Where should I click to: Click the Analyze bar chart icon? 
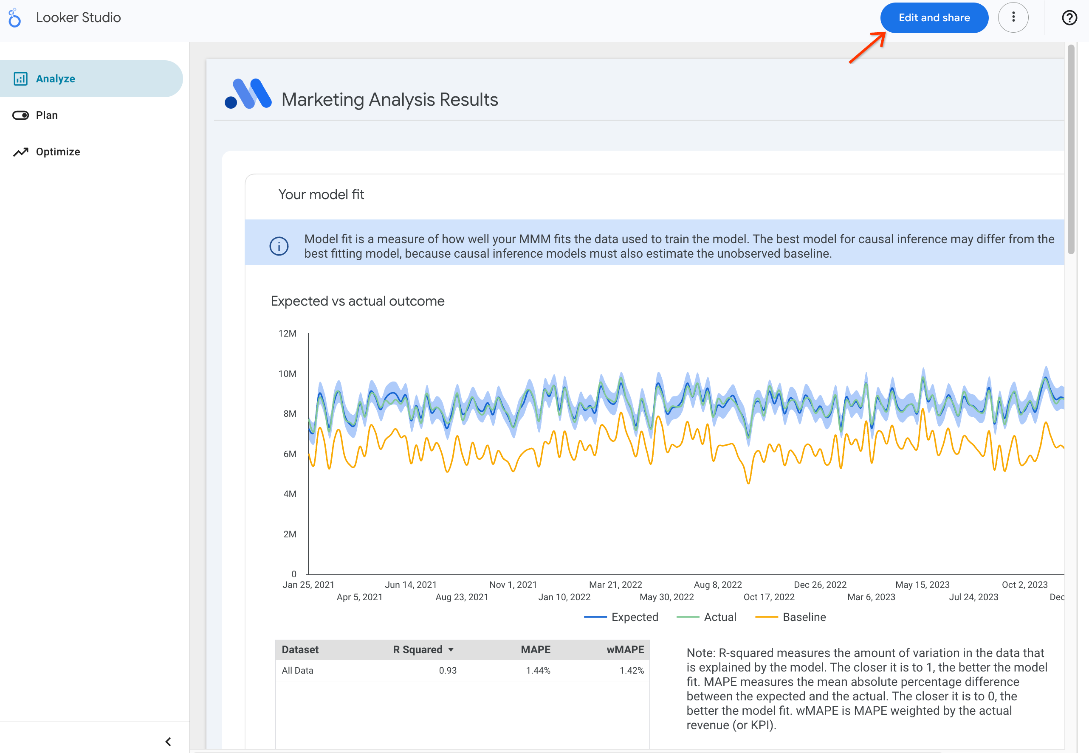point(20,79)
